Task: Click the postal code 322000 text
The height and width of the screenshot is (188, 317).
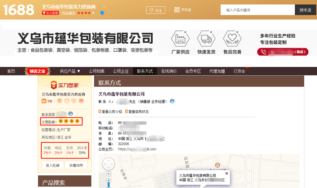Action: (x=123, y=144)
